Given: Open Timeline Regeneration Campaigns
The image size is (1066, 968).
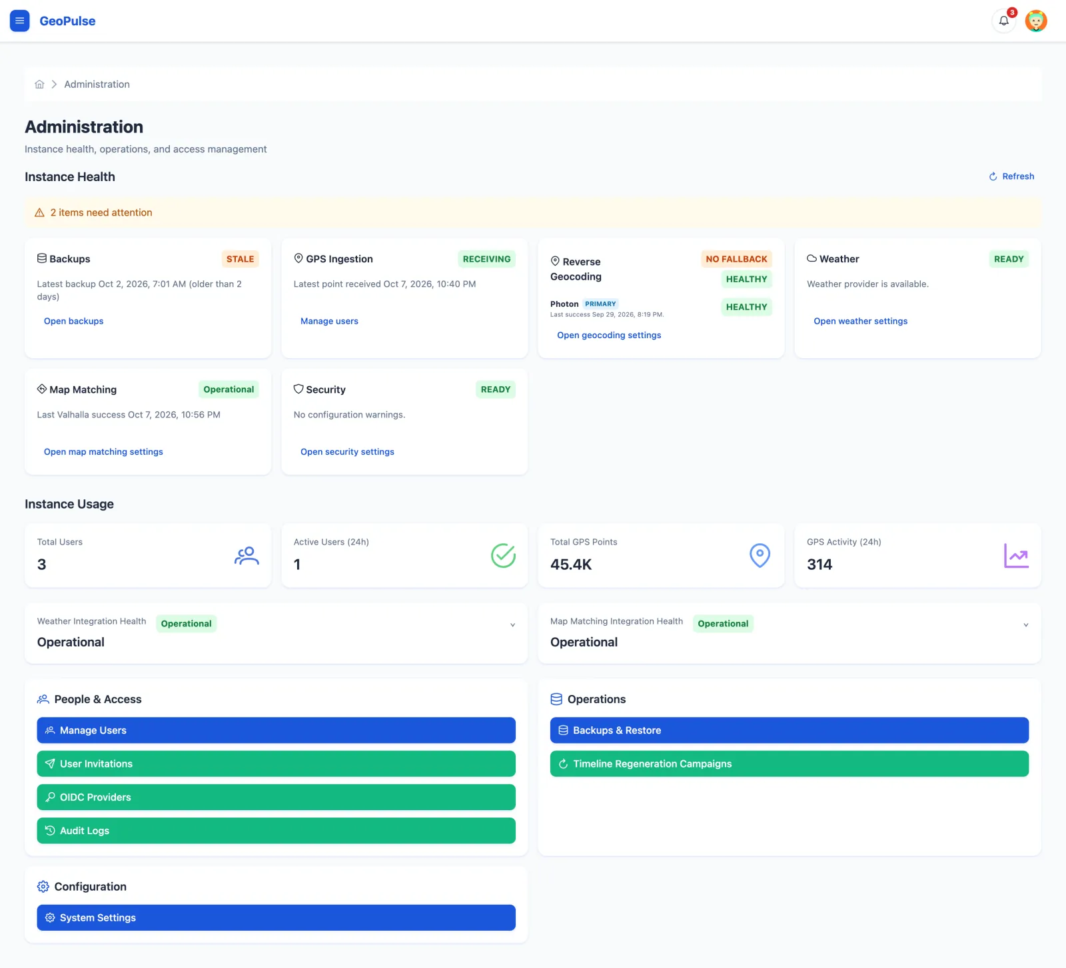Looking at the screenshot, I should click(790, 764).
